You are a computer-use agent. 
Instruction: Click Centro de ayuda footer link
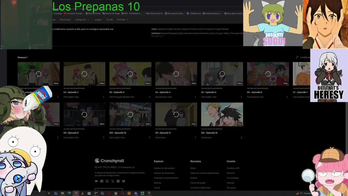coord(198,183)
